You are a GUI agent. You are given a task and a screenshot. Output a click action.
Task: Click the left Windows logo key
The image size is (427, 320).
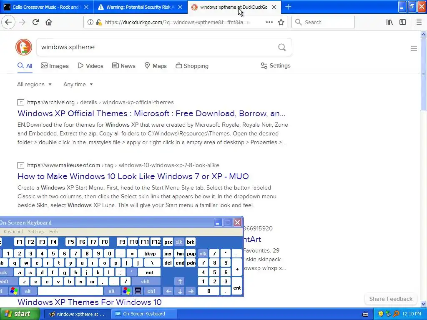[x=14, y=291]
